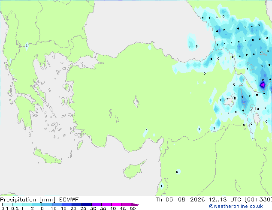The image size is (272, 210).
Task: Click the 0.1 to 0.5 mm legend swatch
Action: (7, 204)
